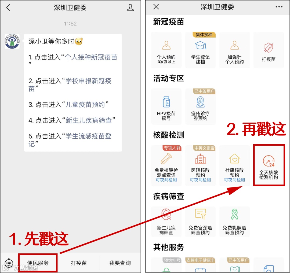Tap the 已中签用户 badge on 痤疮诊疗券

204,91
